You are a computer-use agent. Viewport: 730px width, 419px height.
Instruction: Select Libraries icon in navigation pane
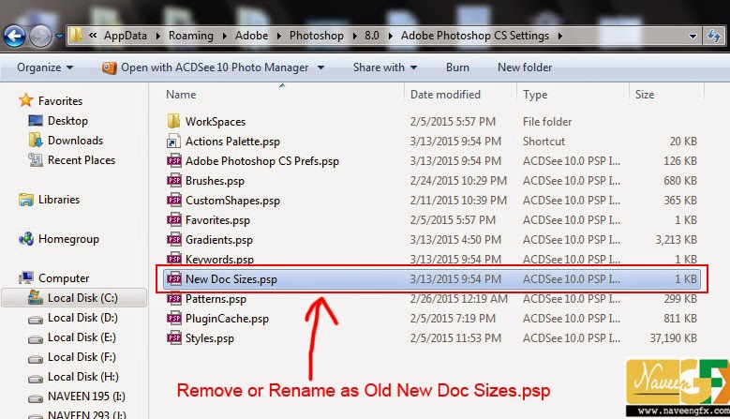[x=26, y=200]
